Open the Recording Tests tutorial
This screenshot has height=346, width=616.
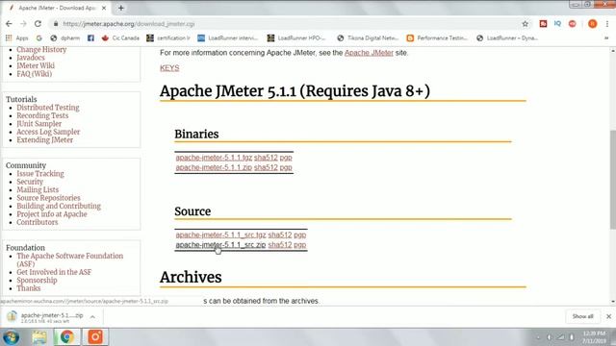[x=42, y=115]
